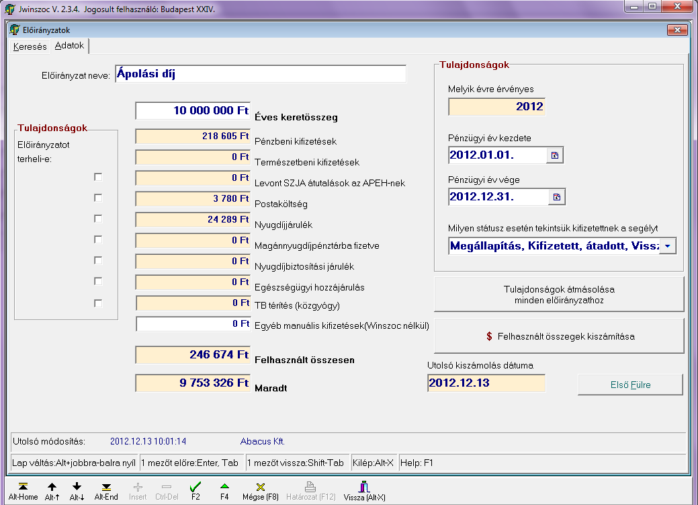This screenshot has width=698, height=505.
Task: Click the Éves keretösszeg amount field
Action: point(193,110)
